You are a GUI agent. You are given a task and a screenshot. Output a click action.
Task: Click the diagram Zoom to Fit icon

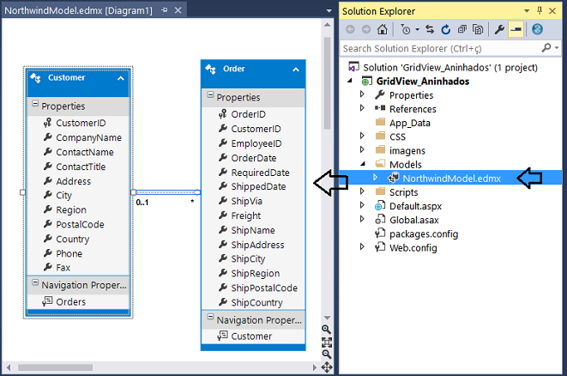pos(327,342)
